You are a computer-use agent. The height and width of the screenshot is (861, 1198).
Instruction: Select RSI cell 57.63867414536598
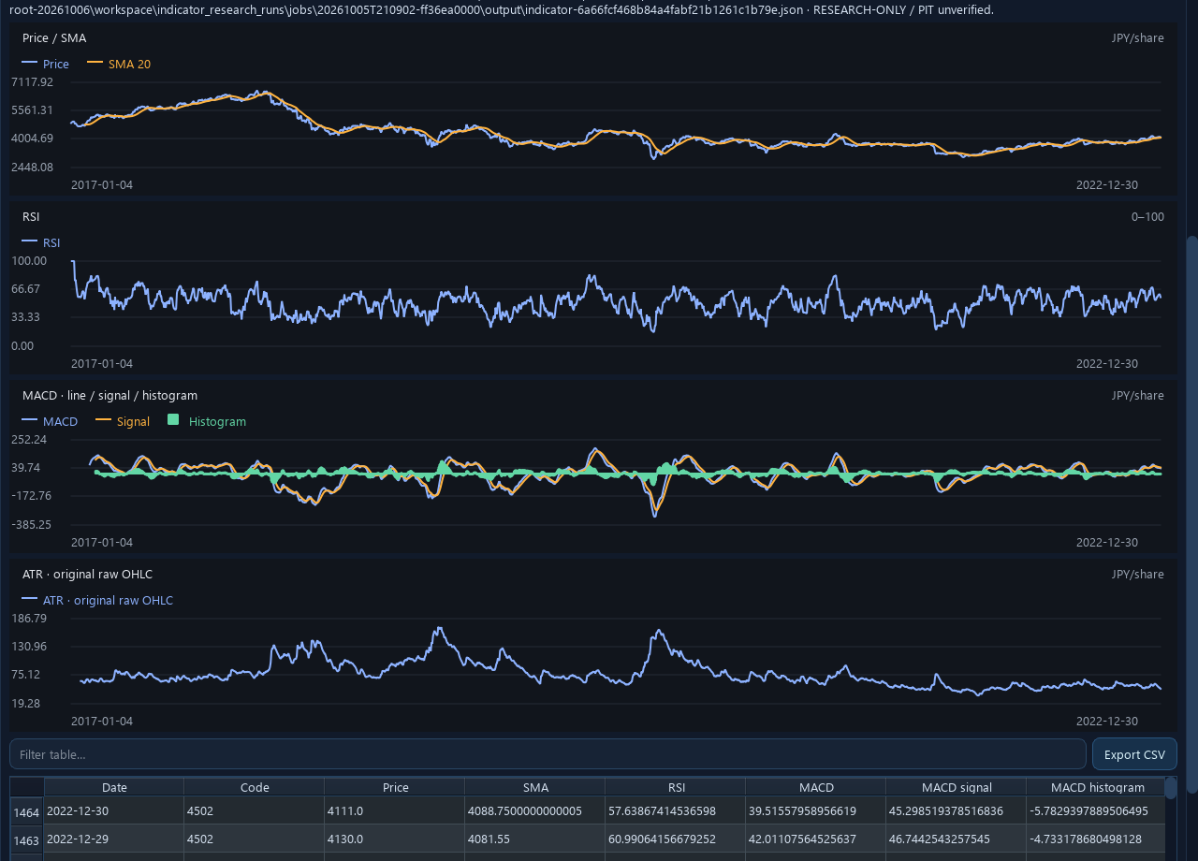[x=676, y=810]
